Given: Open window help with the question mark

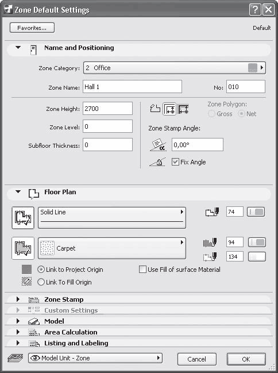Looking at the screenshot, I should pyautogui.click(x=255, y=10).
